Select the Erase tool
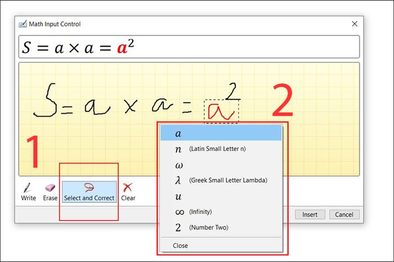This screenshot has height=262, width=394. [x=50, y=192]
